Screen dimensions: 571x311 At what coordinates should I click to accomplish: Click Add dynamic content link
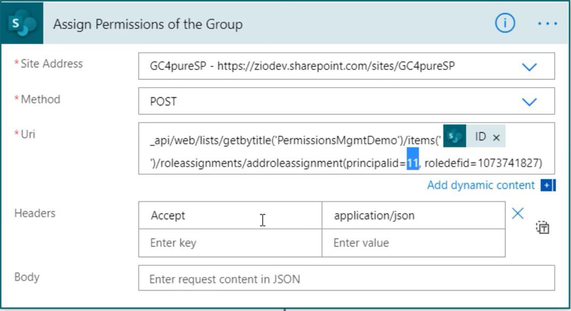click(481, 185)
